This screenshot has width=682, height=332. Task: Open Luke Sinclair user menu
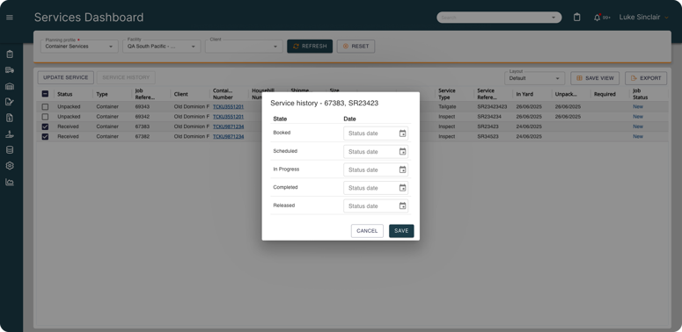644,18
